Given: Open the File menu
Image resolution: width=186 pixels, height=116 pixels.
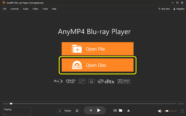Looking at the screenshot, I should point(5,9).
